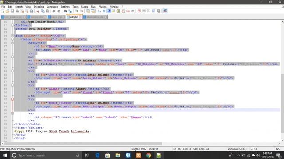
Task: Toggle synchronize horizontal scrolling
Action: pos(93,11)
